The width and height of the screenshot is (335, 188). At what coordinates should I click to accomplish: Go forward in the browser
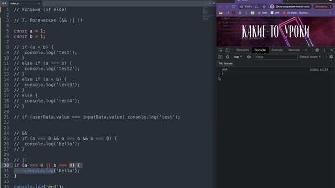click(x=227, y=7)
